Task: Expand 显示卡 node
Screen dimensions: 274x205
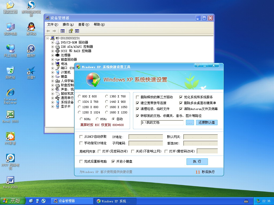Action: (52, 107)
